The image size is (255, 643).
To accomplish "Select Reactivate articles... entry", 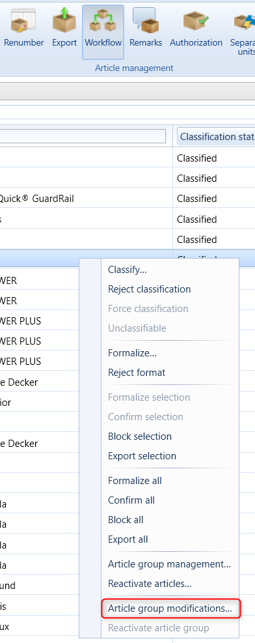I will point(150,583).
